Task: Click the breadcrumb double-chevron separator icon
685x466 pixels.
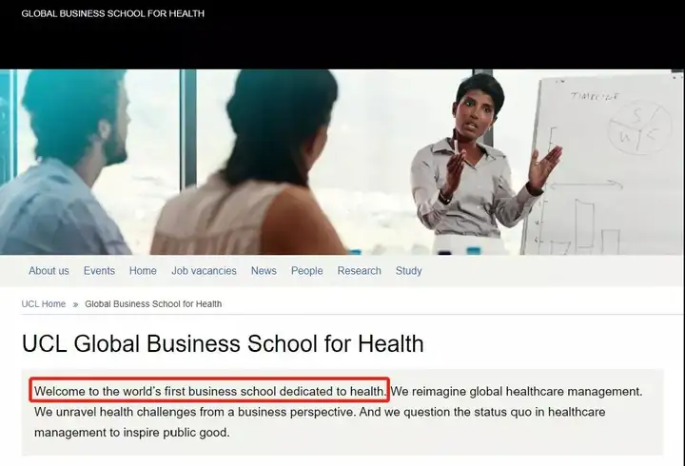Action: [x=75, y=304]
